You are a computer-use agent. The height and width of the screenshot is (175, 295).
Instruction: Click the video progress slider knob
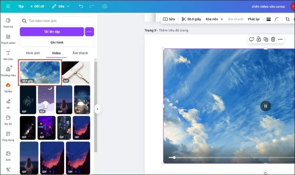(174, 157)
